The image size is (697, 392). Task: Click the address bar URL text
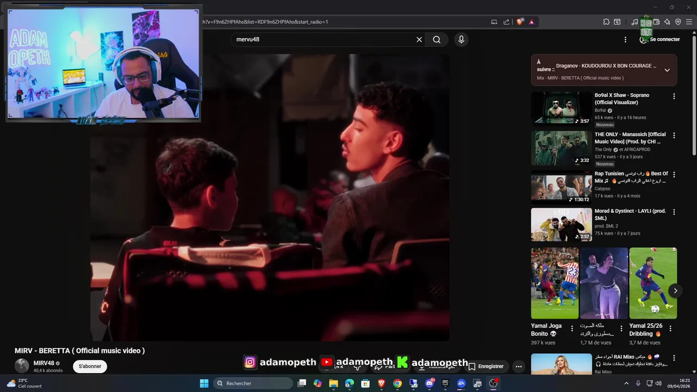pyautogui.click(x=265, y=22)
